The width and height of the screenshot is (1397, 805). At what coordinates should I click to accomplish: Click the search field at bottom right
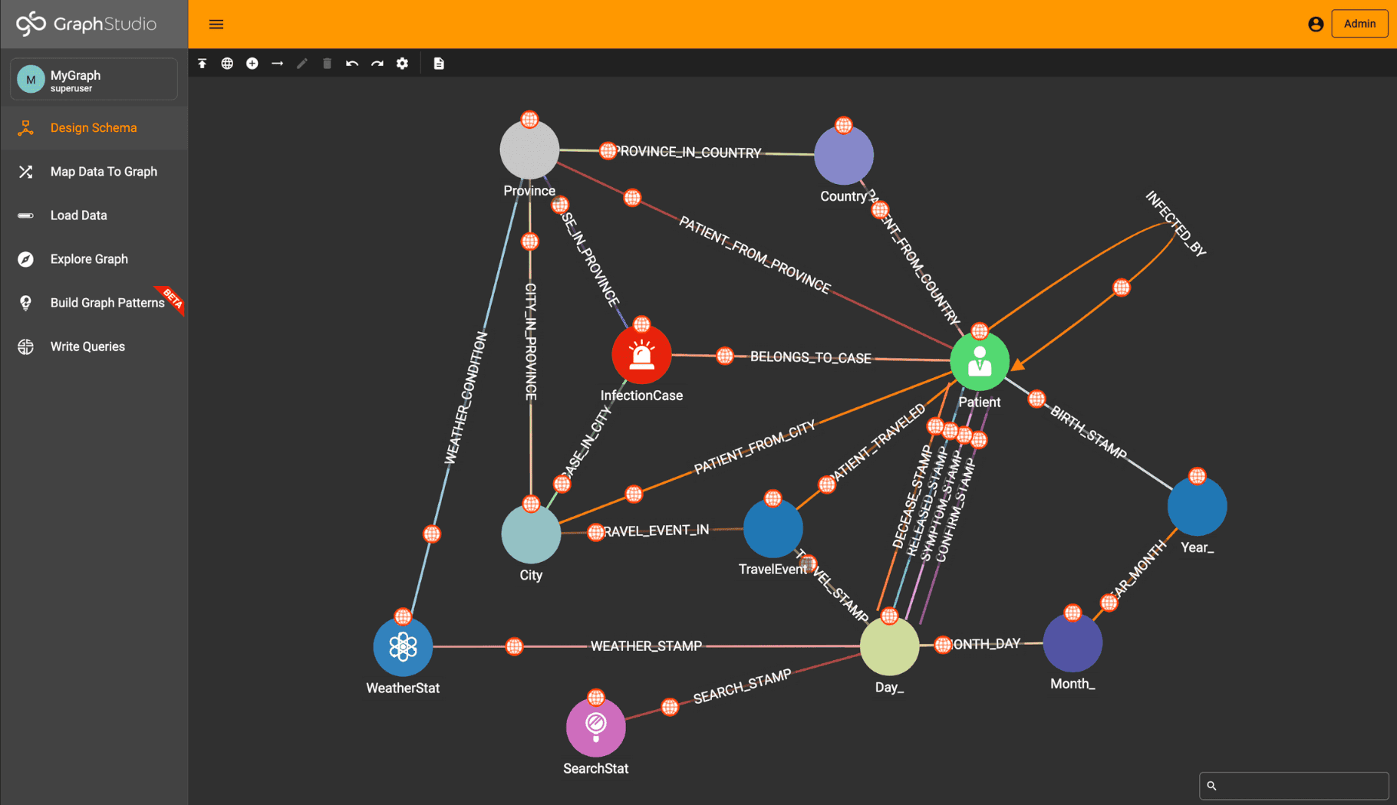coord(1294,786)
